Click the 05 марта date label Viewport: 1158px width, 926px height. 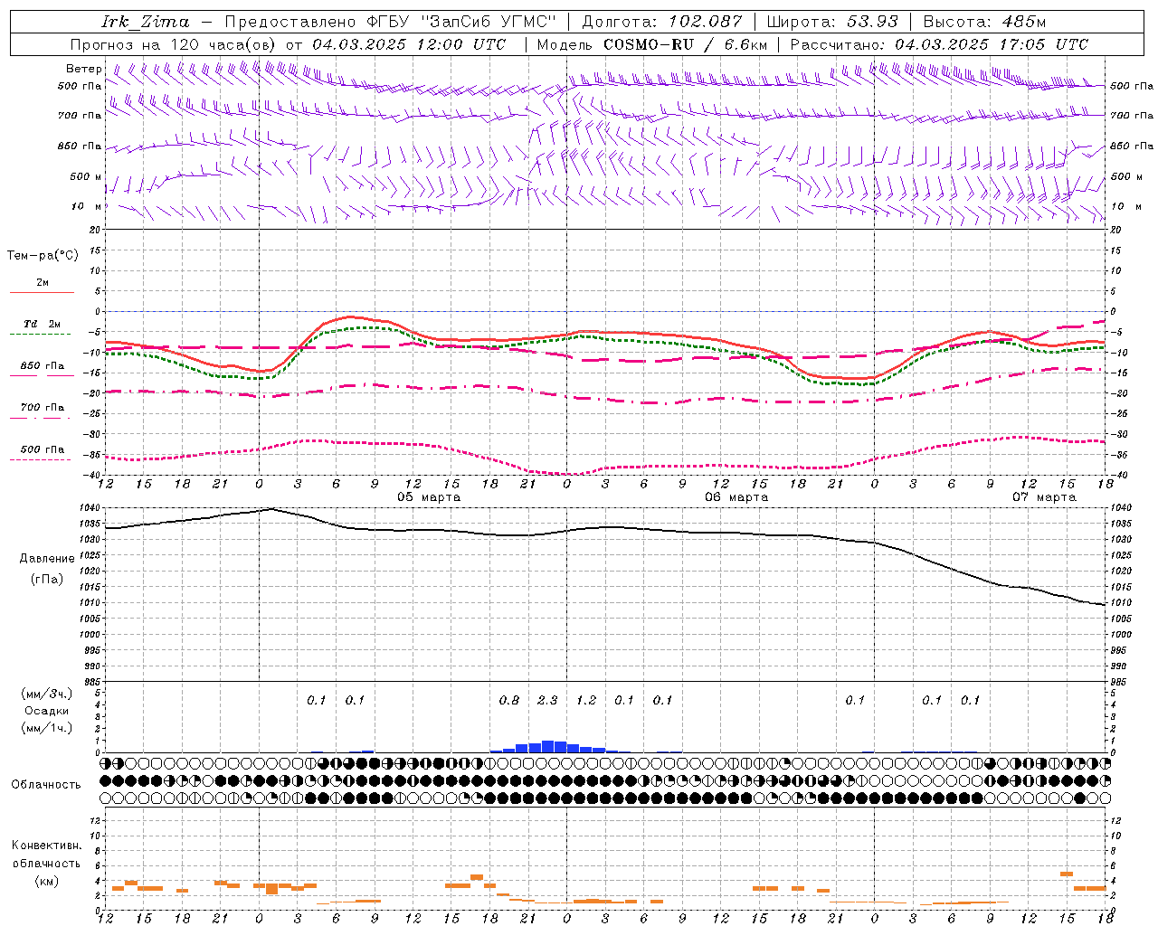tap(429, 497)
